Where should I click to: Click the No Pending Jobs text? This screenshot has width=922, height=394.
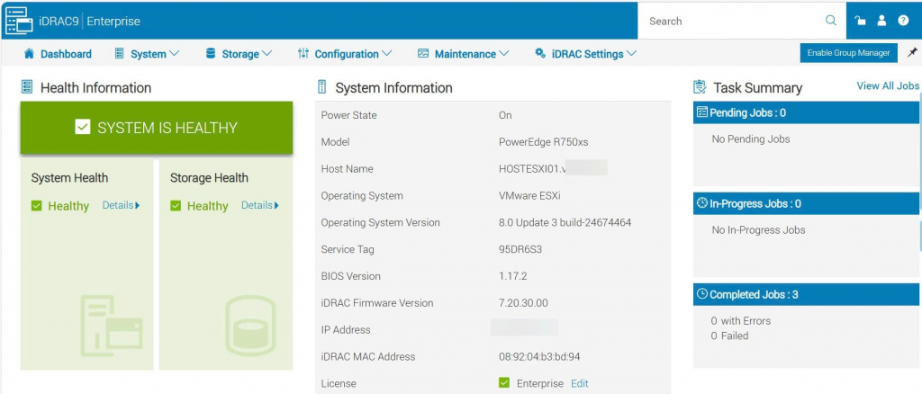751,139
